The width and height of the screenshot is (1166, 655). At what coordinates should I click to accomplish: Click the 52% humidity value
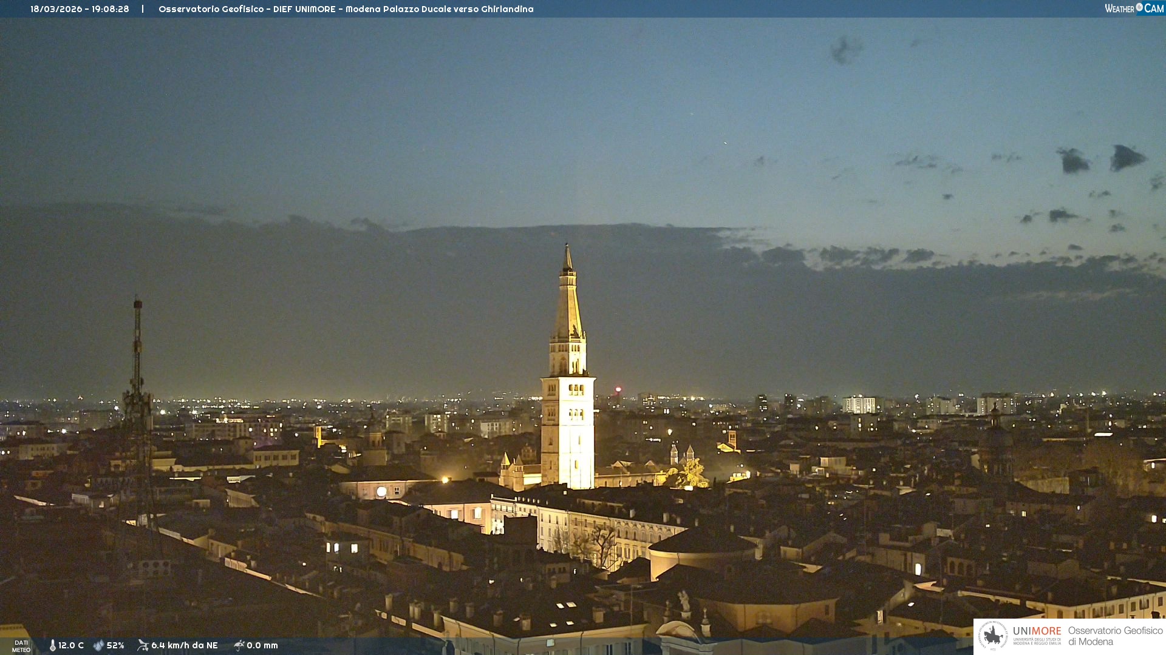pos(115,645)
